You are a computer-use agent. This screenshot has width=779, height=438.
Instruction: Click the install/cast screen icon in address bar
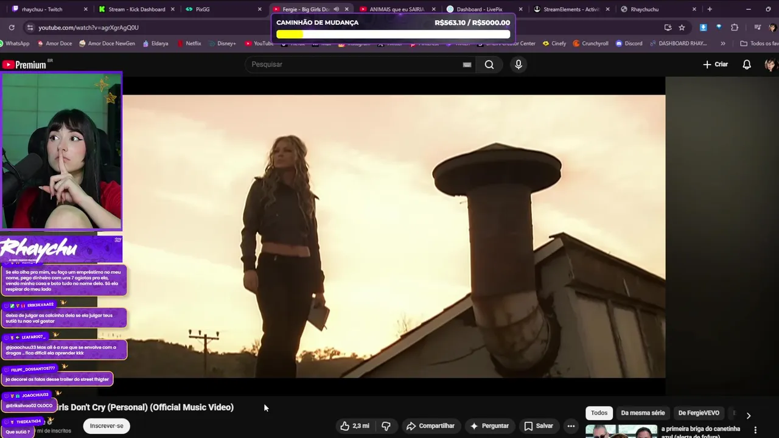click(668, 27)
